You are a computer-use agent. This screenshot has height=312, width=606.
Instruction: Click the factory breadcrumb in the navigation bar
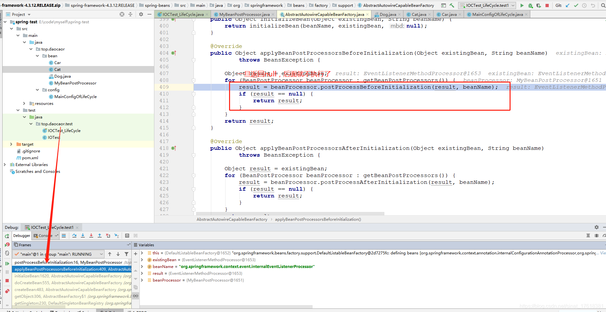point(321,6)
